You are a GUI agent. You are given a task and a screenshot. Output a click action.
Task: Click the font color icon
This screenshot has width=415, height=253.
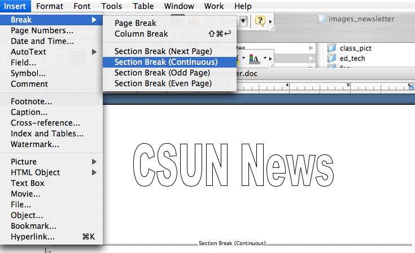[254, 59]
